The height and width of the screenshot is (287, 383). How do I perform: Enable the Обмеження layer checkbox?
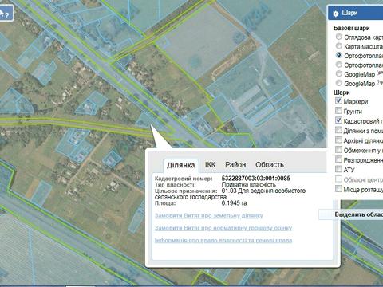pos(338,150)
